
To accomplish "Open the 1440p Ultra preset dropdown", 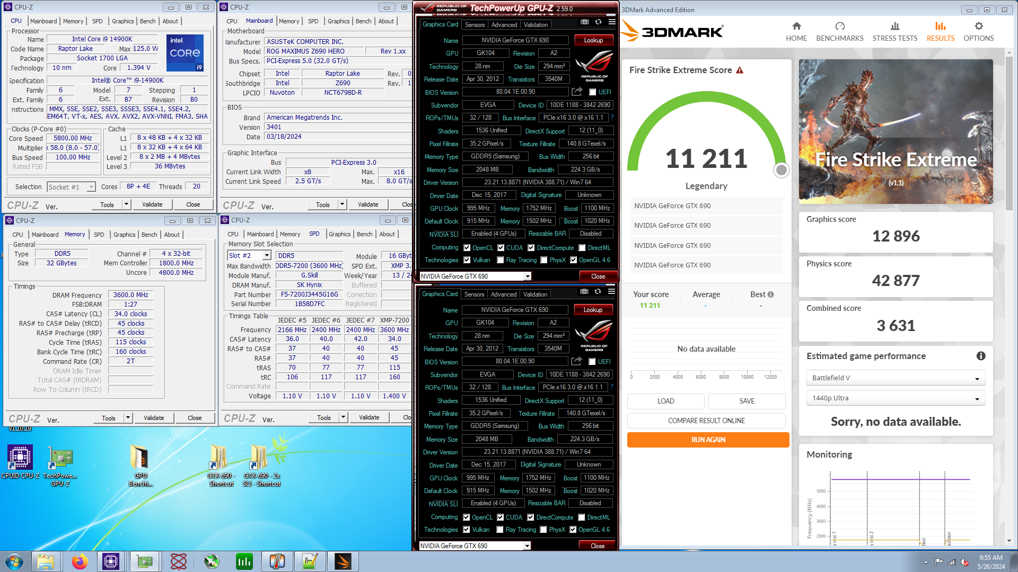I will point(896,398).
